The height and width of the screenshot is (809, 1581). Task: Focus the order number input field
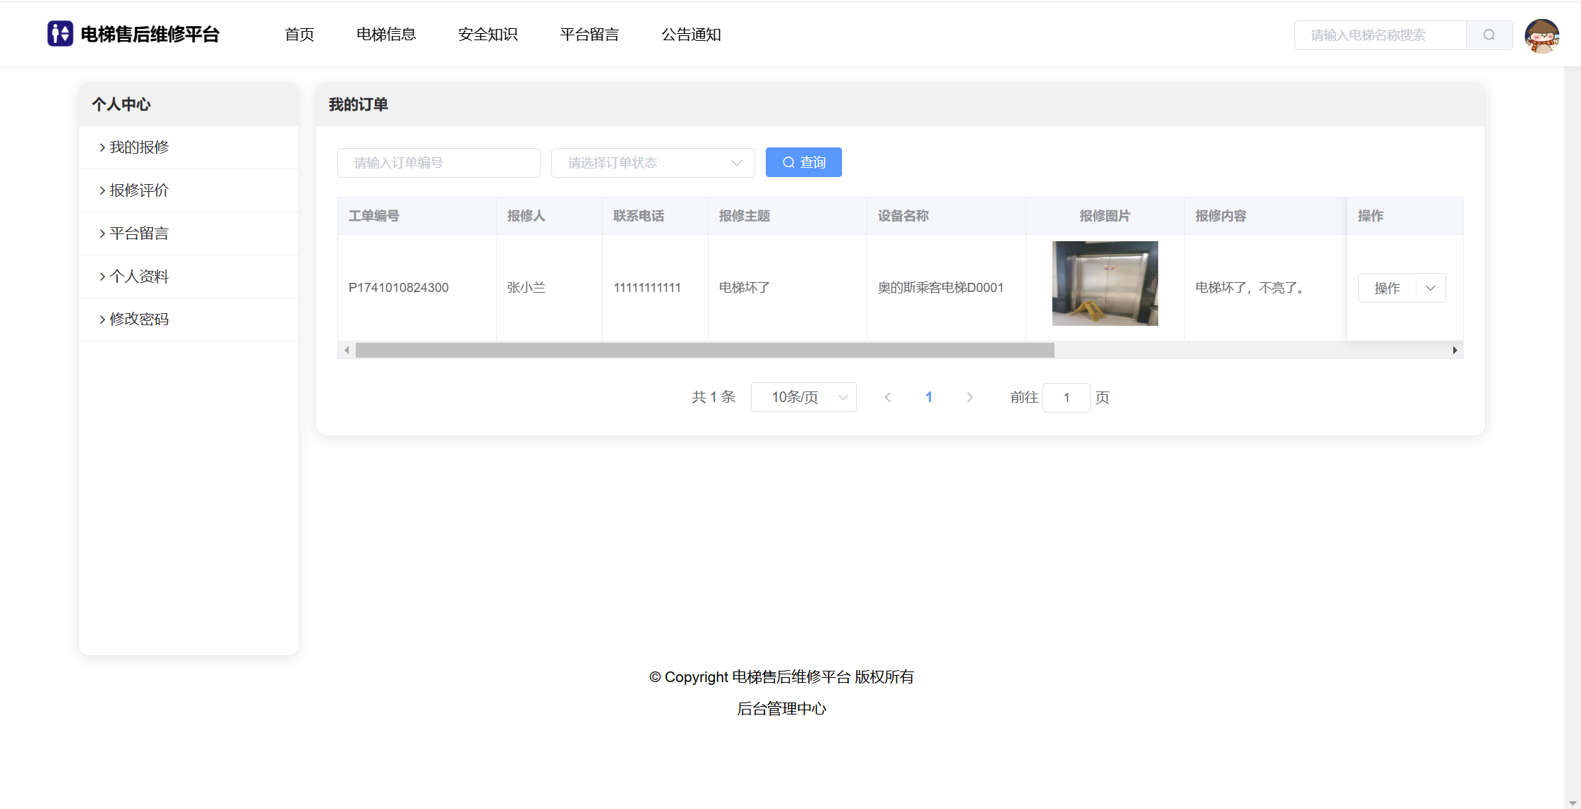[x=438, y=163]
